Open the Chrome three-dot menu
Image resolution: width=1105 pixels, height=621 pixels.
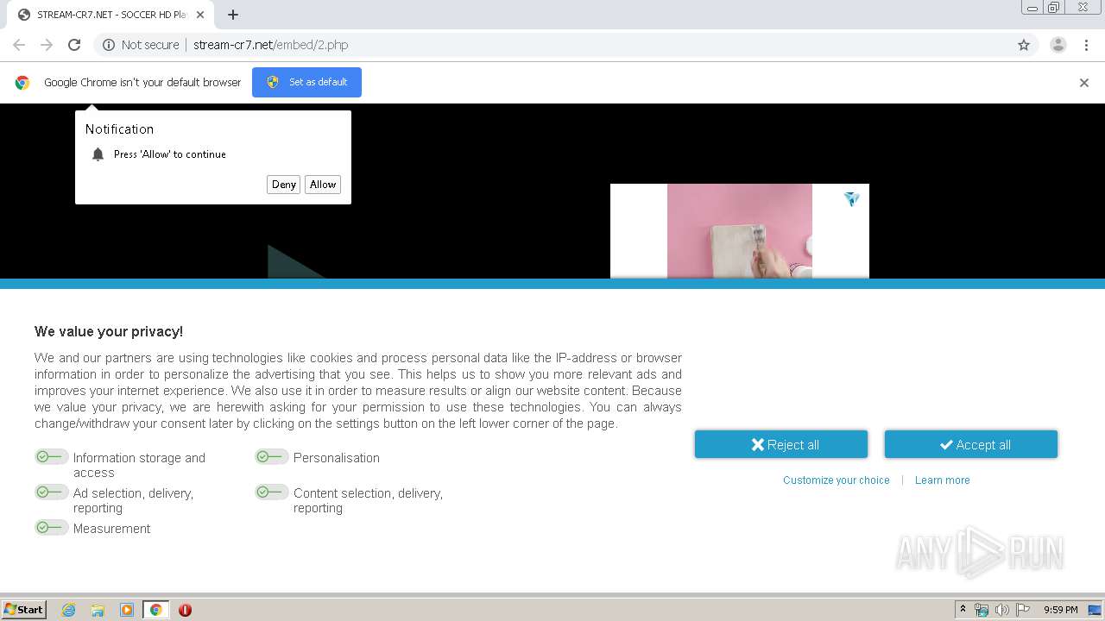point(1086,45)
